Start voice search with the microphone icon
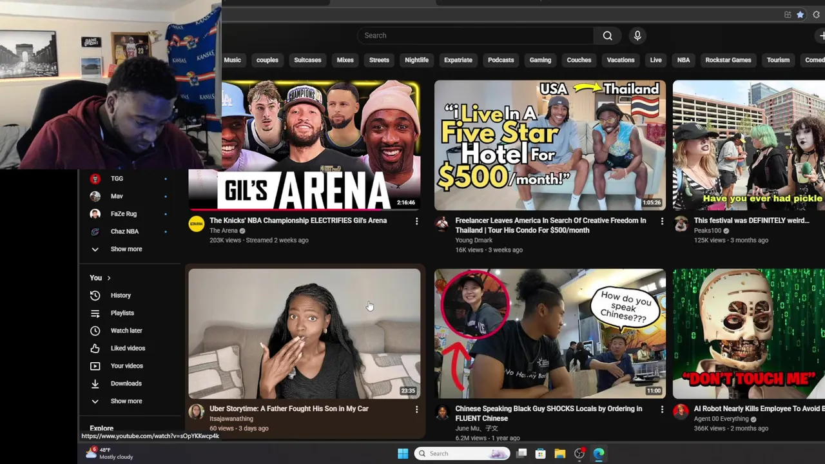 (x=637, y=35)
